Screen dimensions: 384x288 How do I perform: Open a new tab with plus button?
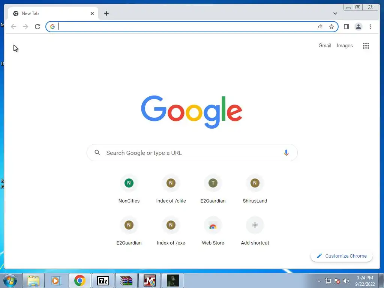point(106,13)
